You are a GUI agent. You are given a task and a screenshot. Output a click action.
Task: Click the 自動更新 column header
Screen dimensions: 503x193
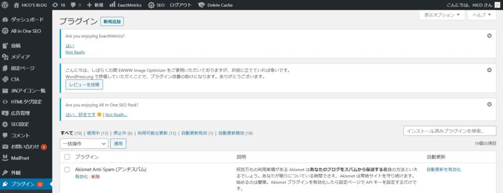[436, 157]
